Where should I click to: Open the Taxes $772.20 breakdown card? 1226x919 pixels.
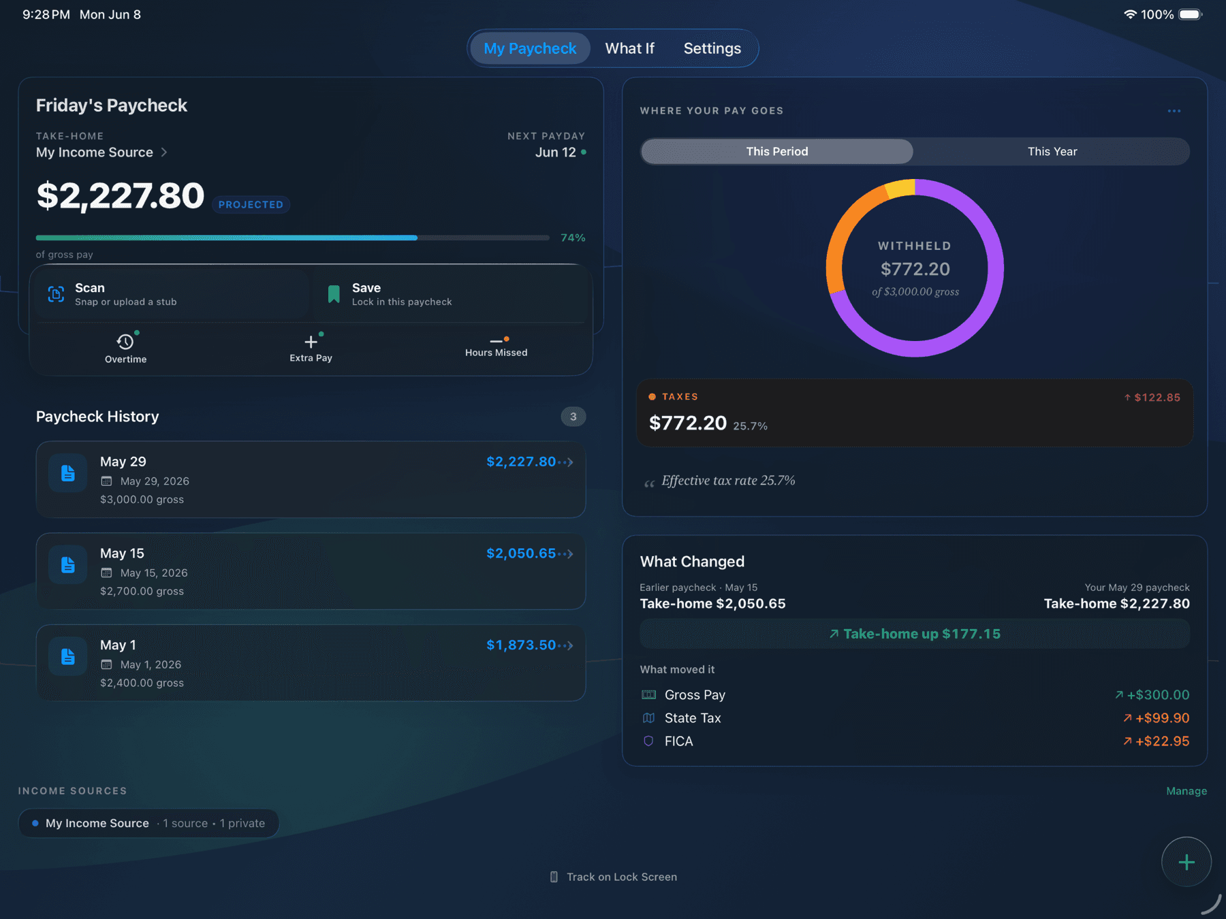[x=915, y=413]
